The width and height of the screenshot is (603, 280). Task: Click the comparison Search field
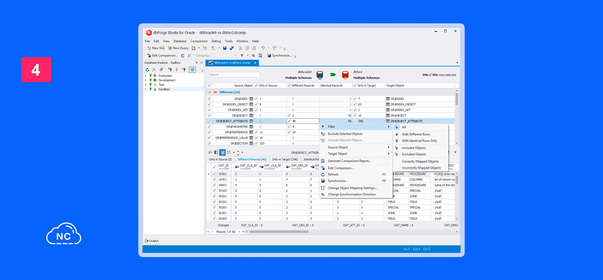pyautogui.click(x=234, y=74)
